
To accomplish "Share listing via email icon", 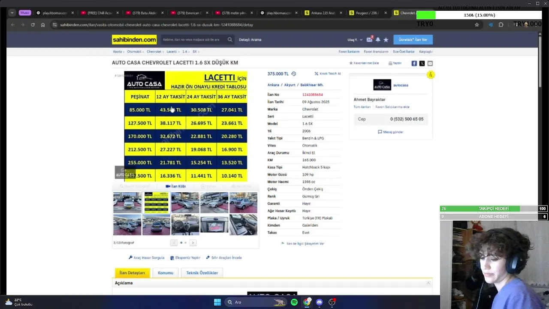I will (430, 64).
